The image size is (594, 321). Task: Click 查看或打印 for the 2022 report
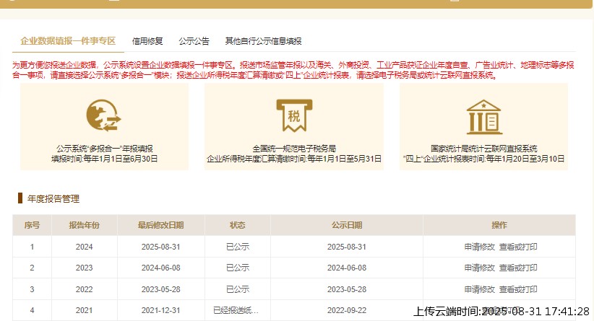tap(518, 289)
